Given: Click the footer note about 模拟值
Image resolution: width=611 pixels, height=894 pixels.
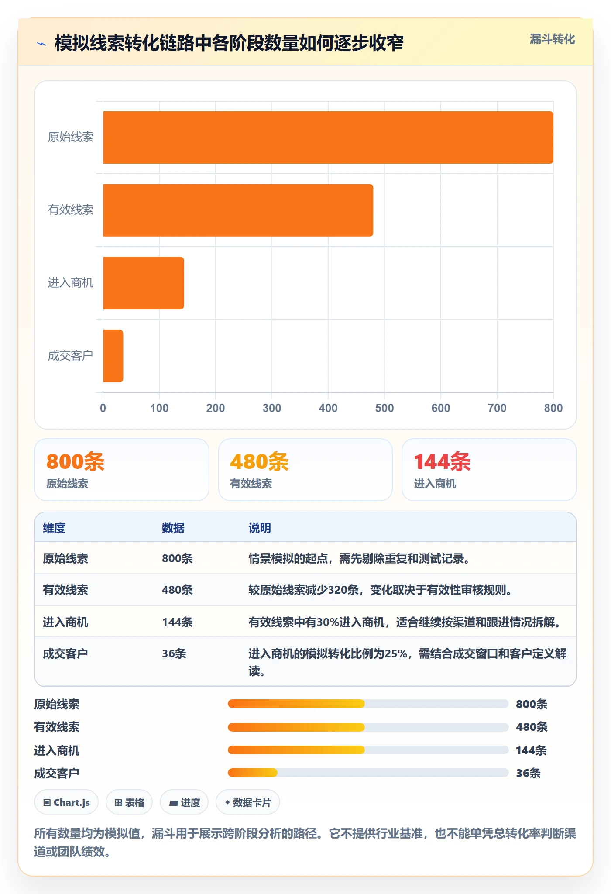Looking at the screenshot, I should point(305,842).
